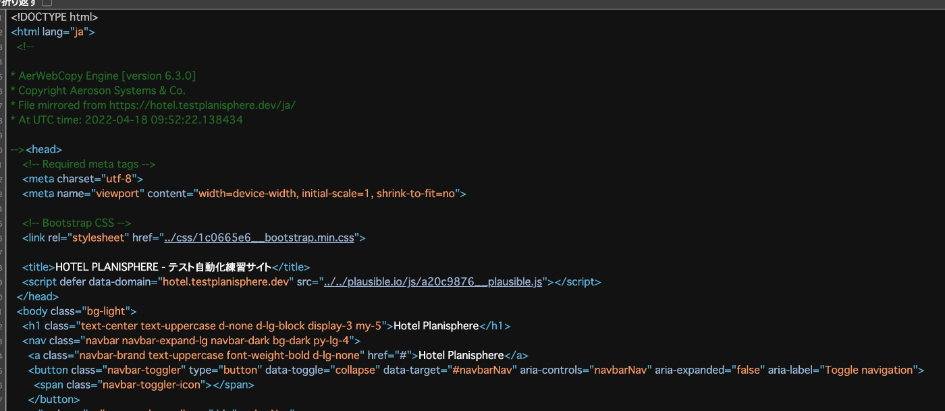Click the data-domain "hotel.testplanisphere.dev" value
Screen dimensions: 945x411
click(225, 282)
